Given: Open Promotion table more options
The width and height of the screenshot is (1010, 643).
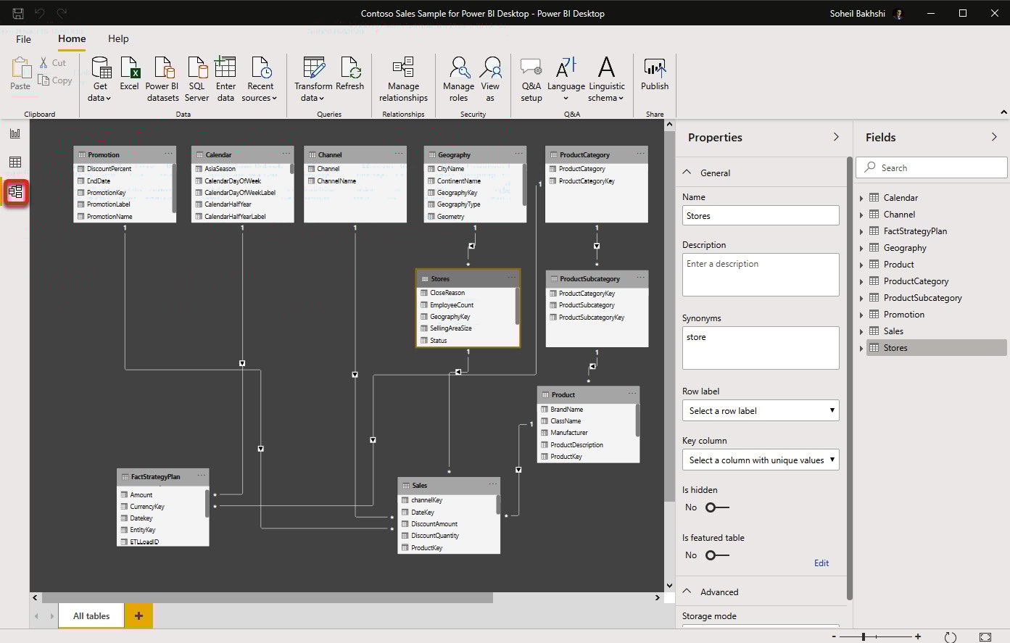Looking at the screenshot, I should tap(168, 154).
